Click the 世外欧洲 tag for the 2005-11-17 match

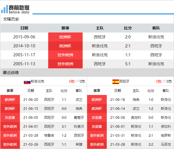point(65,55)
